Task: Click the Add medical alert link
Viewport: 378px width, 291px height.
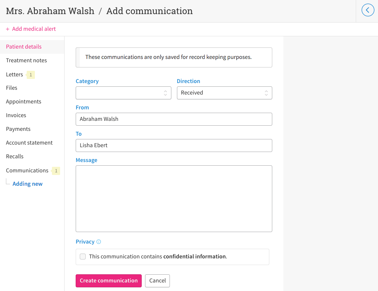Action: click(34, 29)
